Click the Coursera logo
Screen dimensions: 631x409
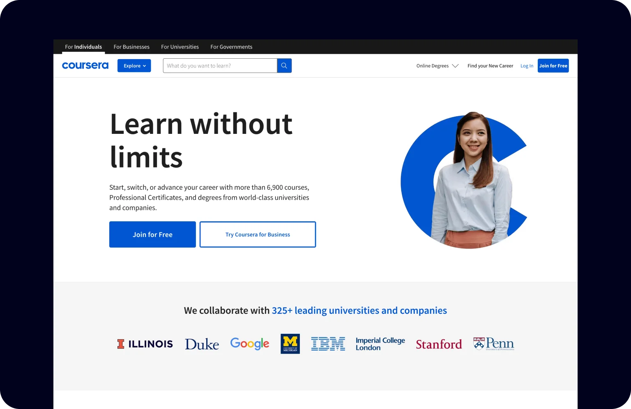pos(85,65)
